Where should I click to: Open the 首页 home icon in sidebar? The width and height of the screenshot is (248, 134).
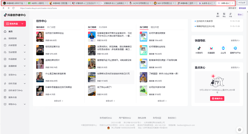pyautogui.click(x=5, y=32)
